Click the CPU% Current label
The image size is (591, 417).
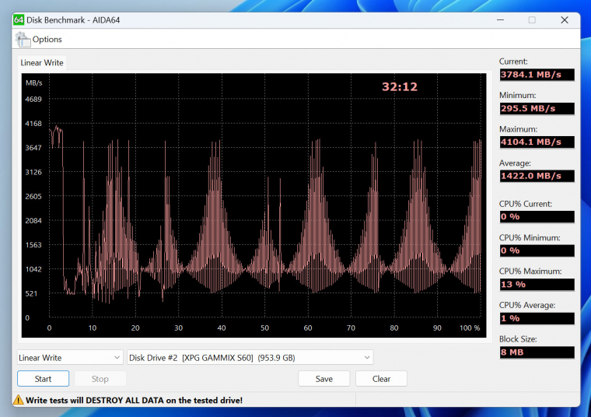[526, 204]
